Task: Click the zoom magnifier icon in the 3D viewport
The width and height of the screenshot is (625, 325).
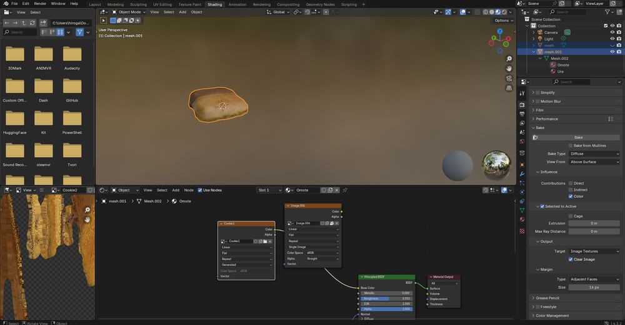Action: click(x=509, y=58)
